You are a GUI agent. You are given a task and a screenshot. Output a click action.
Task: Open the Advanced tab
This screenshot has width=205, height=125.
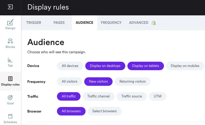(x=139, y=23)
